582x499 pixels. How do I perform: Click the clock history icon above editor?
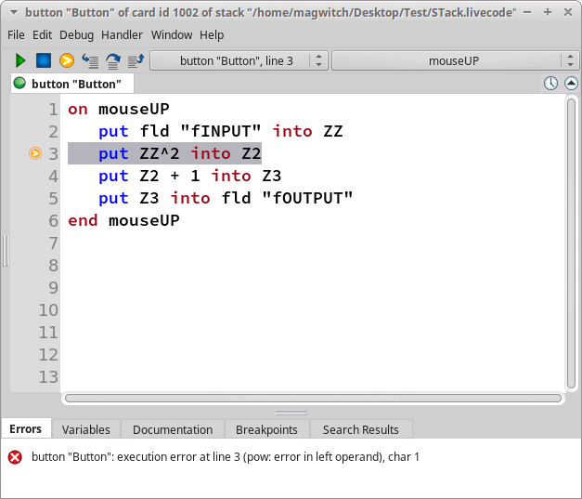550,84
